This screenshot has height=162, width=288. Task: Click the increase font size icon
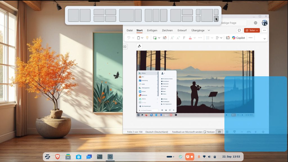tap(172, 38)
